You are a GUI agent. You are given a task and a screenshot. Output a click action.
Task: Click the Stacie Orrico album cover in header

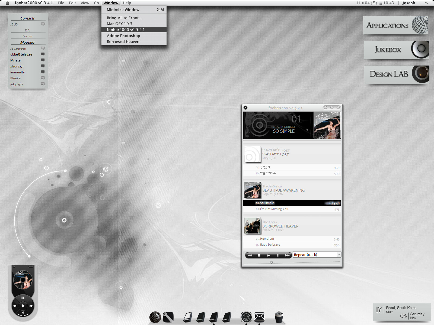(x=327, y=125)
